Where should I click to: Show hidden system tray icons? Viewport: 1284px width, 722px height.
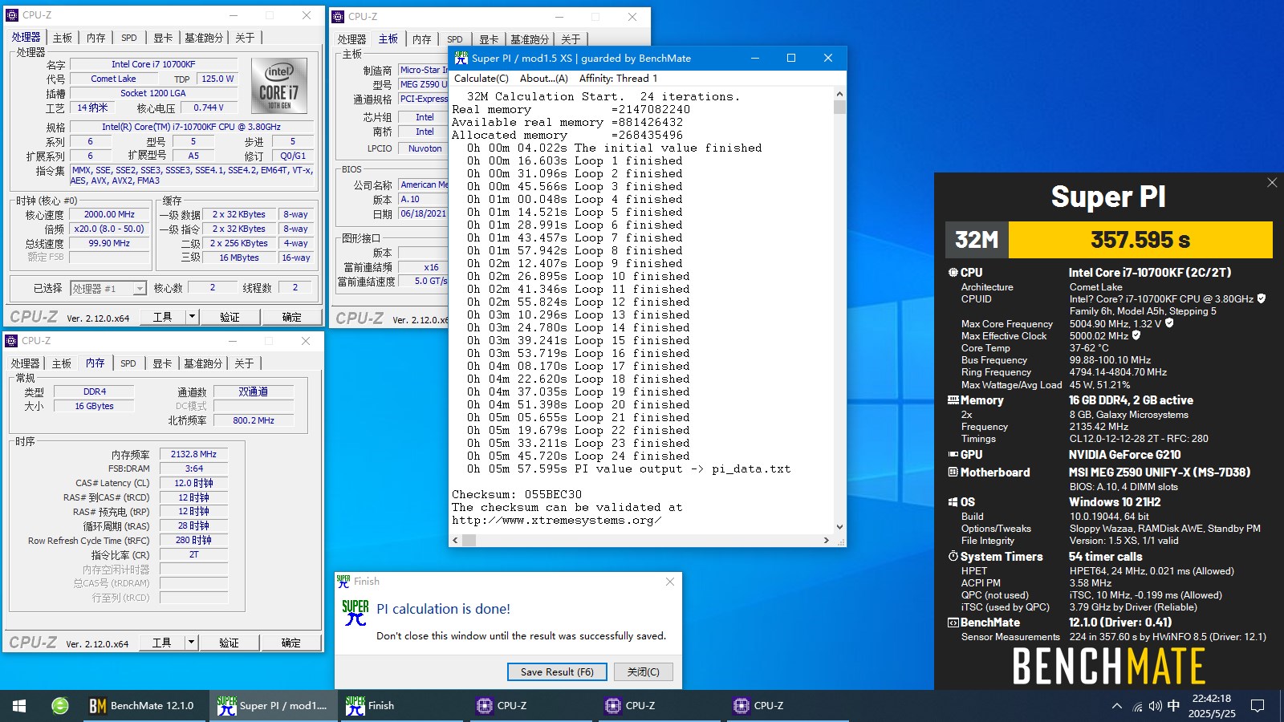1116,706
